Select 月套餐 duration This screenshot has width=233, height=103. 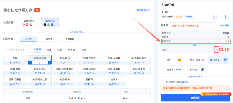click(x=49, y=39)
